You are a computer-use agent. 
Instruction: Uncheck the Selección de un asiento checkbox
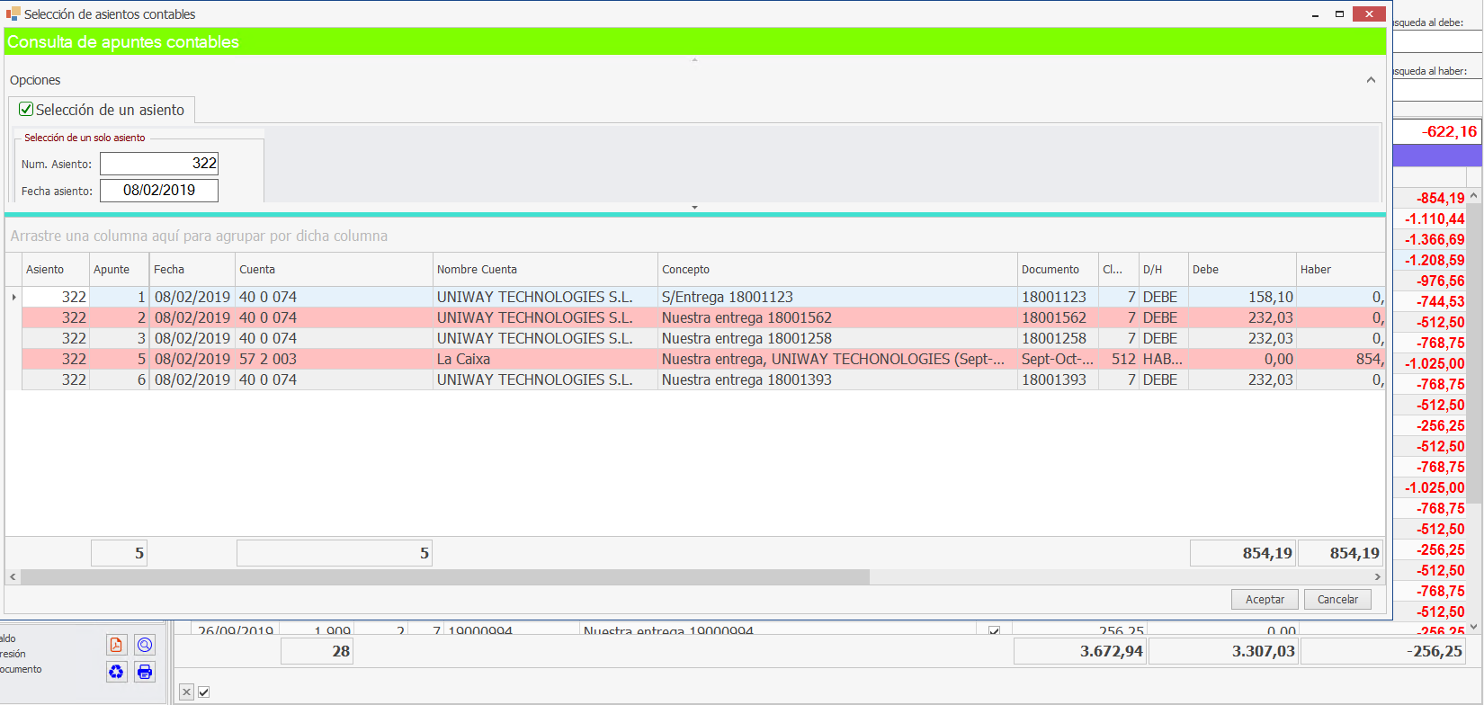point(27,110)
